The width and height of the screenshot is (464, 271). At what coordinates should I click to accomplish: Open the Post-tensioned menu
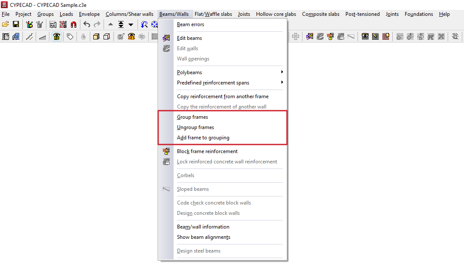coord(363,14)
